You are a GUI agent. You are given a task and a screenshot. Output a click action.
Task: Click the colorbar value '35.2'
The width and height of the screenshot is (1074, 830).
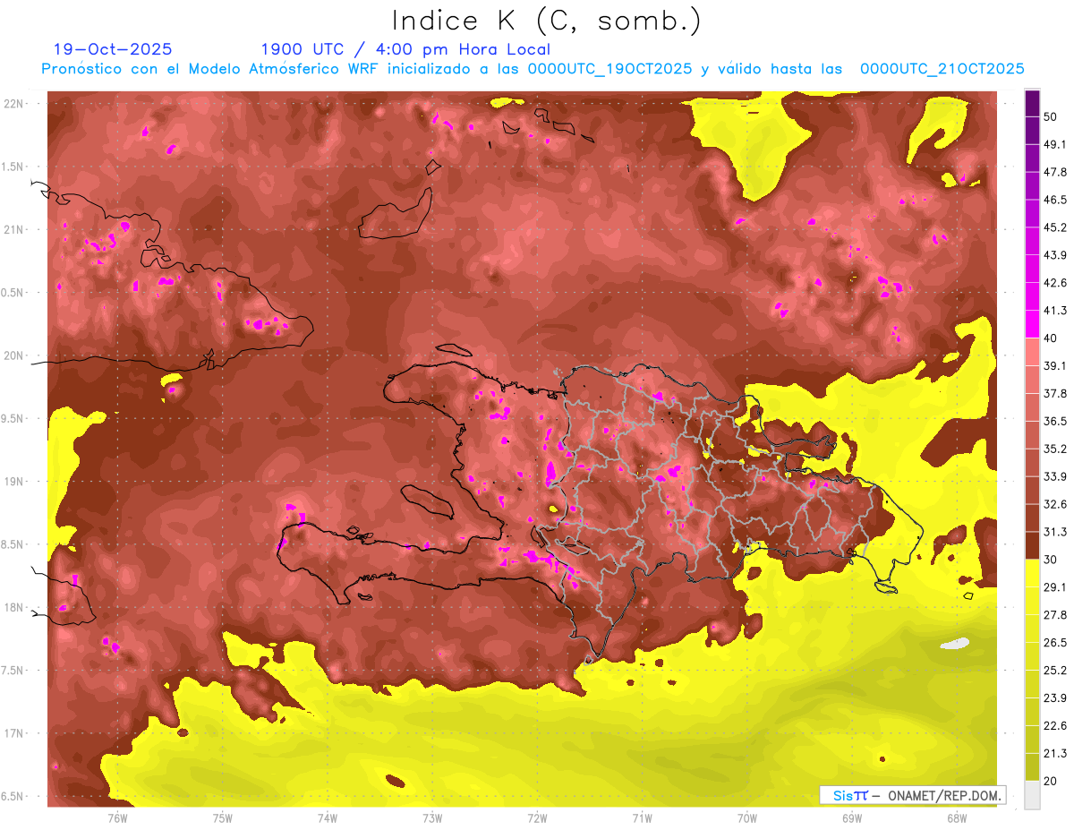pyautogui.click(x=1055, y=449)
